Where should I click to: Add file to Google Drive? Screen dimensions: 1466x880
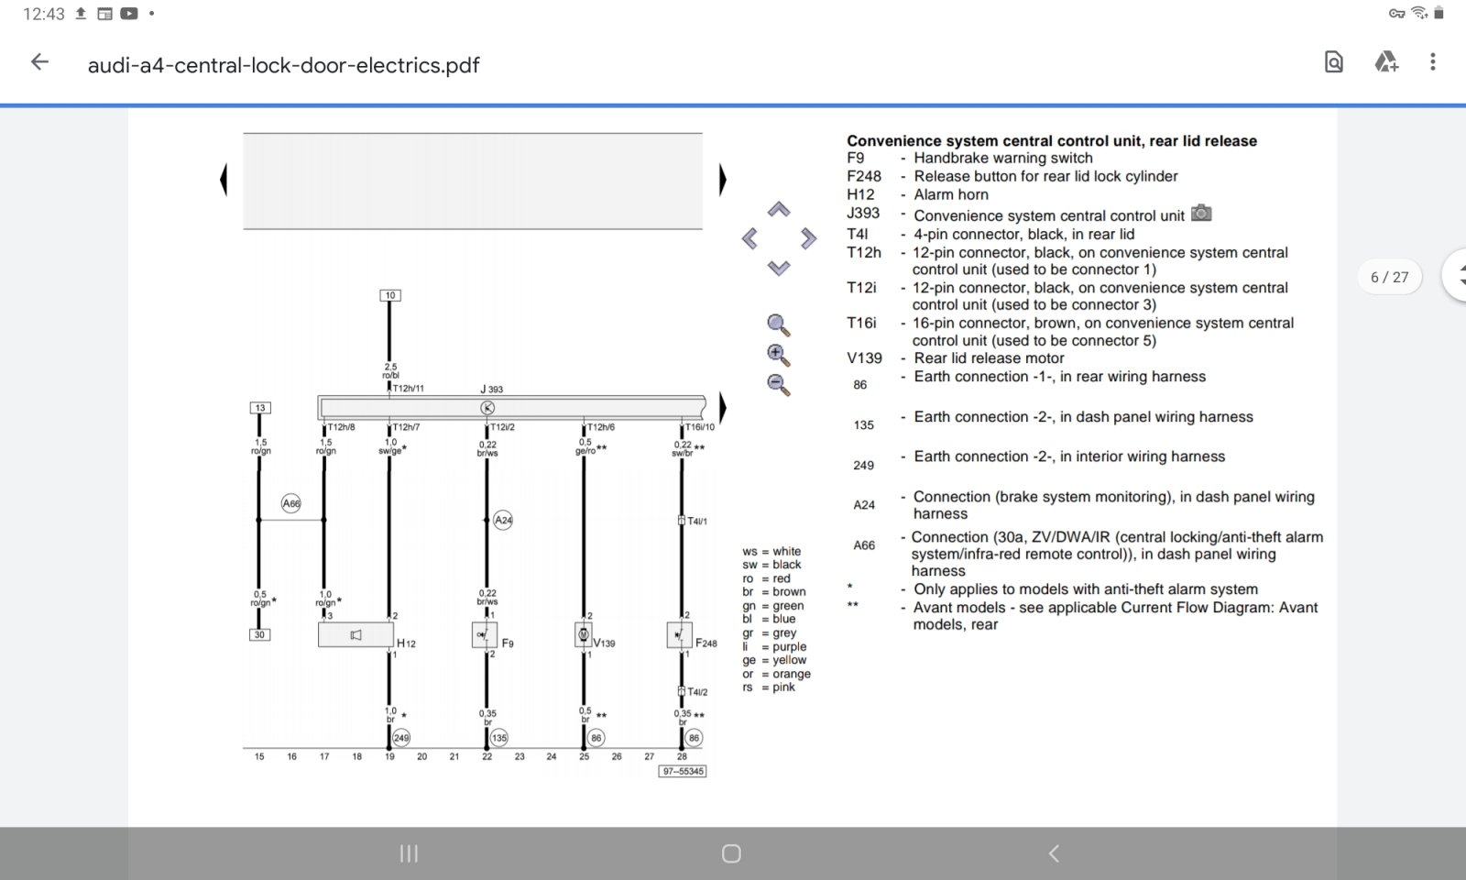pos(1385,62)
